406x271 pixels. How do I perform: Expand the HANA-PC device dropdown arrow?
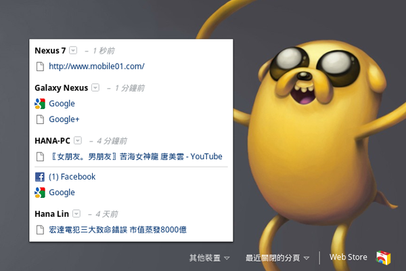[x=78, y=140]
